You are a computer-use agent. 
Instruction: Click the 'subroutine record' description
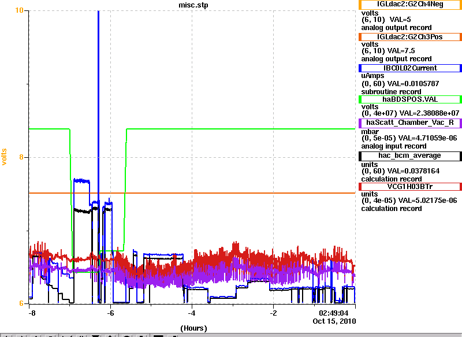(392, 92)
